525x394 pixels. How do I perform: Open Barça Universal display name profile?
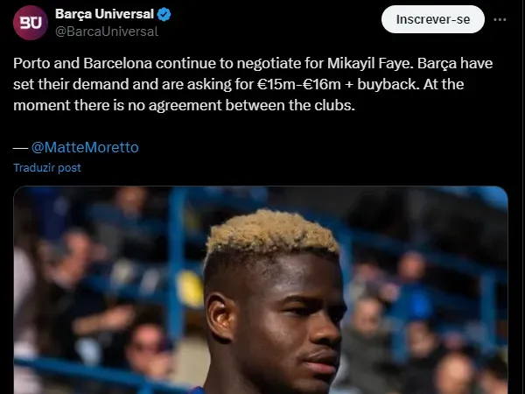tap(104, 14)
